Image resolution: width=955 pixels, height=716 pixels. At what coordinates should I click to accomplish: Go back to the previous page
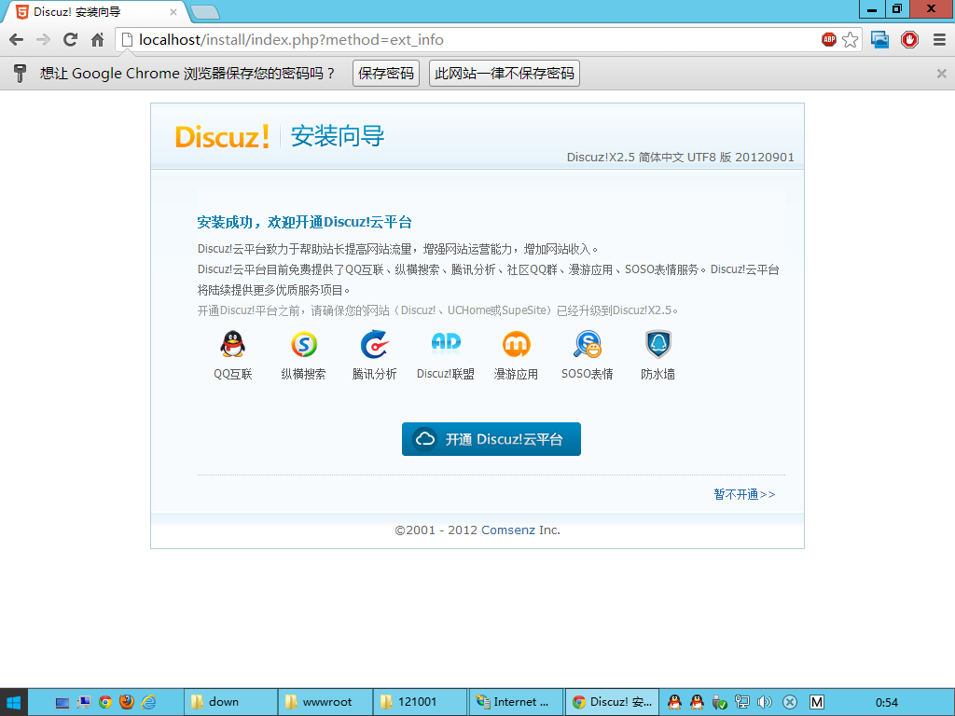point(17,40)
